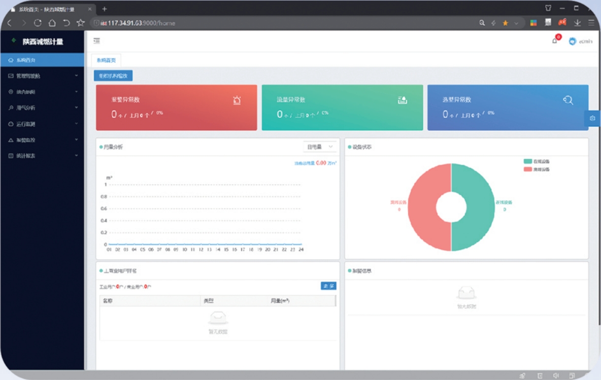601x380 pixels.
Task: Select 系统首页 in the sidebar
Action: click(42, 60)
